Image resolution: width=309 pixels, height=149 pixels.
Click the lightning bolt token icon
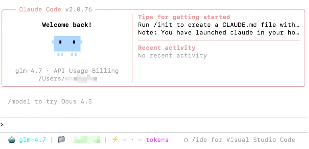115,140
